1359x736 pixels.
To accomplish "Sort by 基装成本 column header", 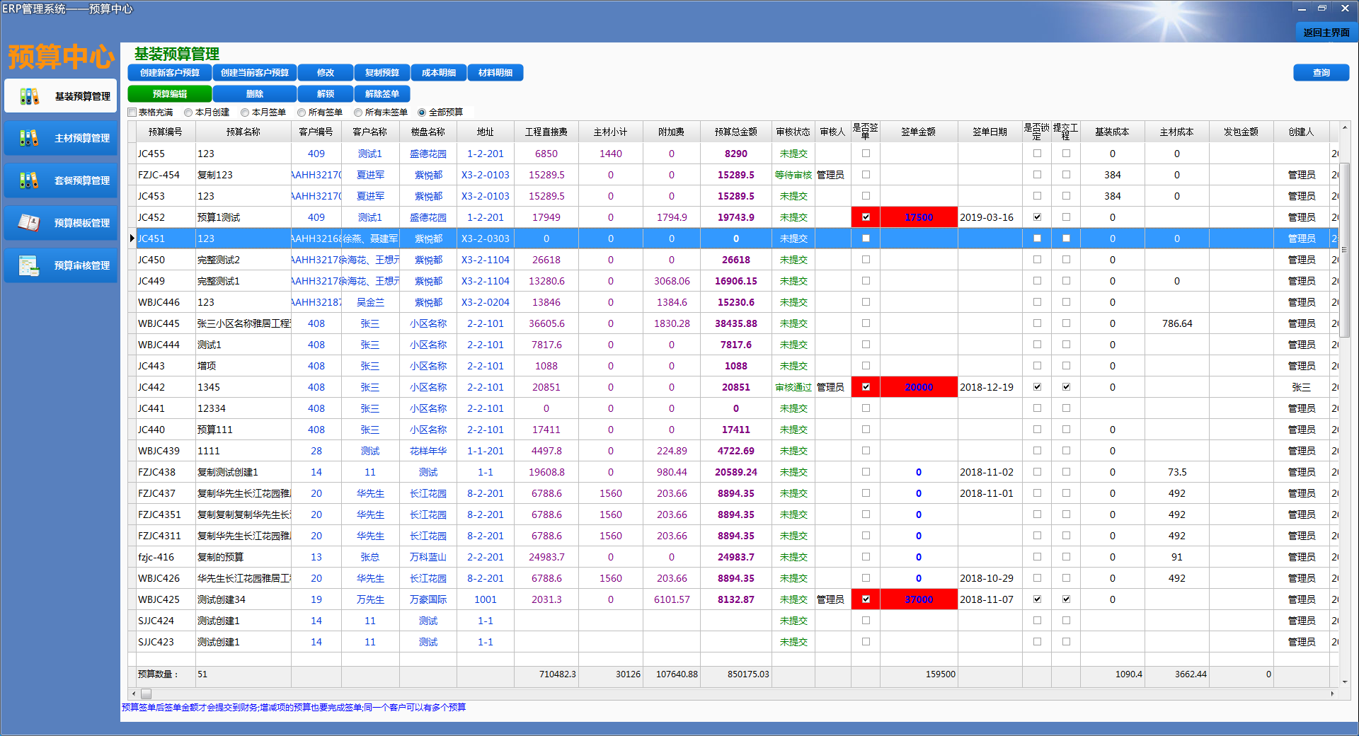I will [1112, 132].
